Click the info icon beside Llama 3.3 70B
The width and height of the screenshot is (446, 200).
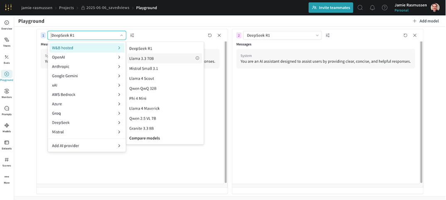tap(197, 58)
